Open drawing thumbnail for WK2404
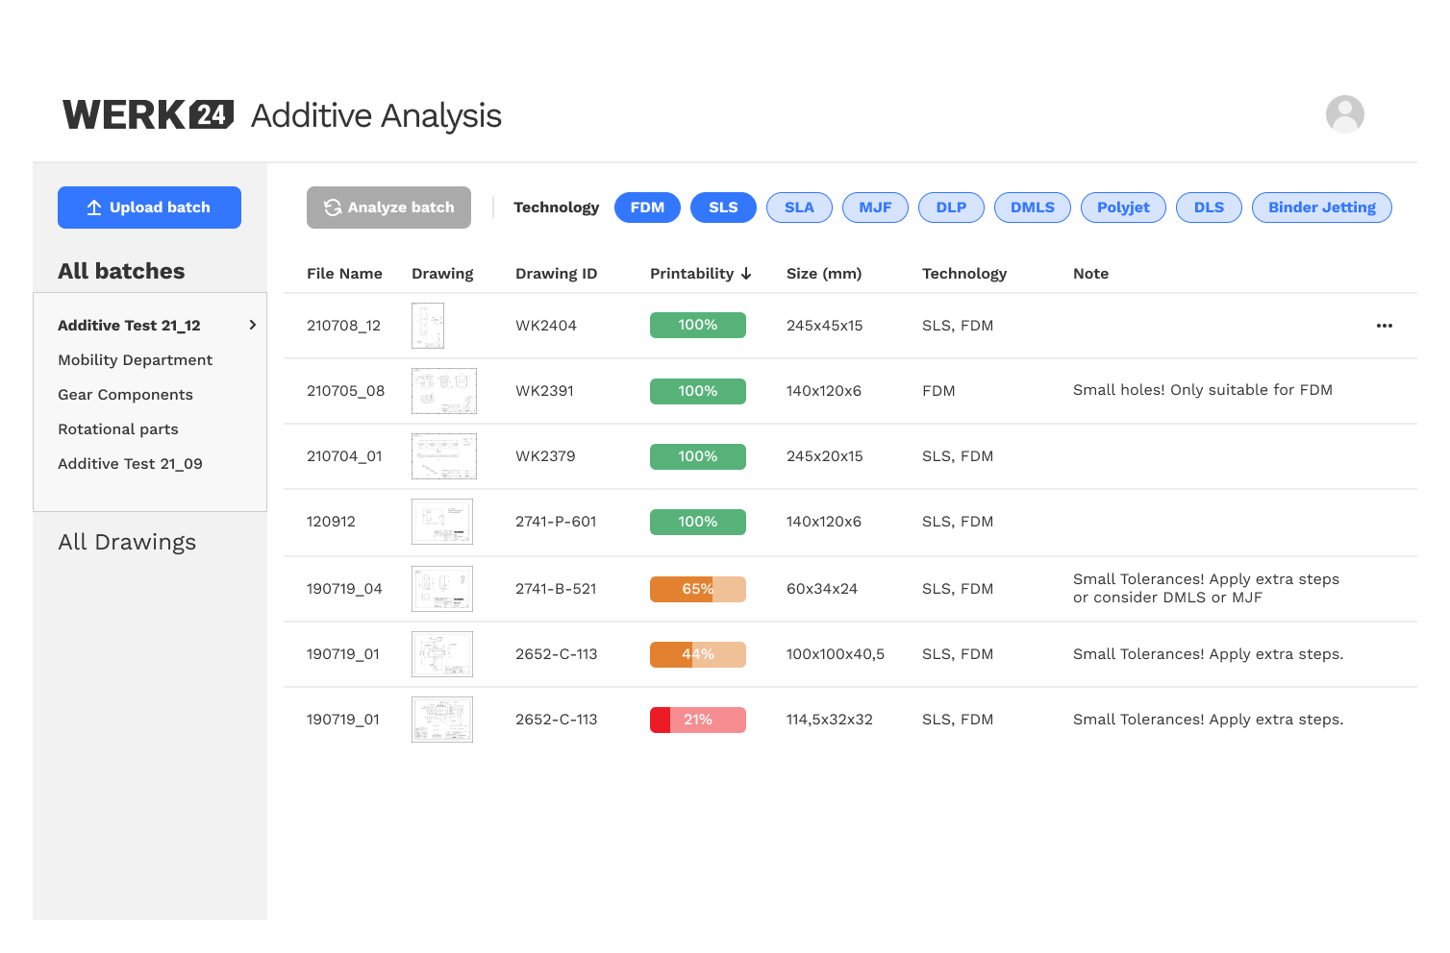 (428, 326)
